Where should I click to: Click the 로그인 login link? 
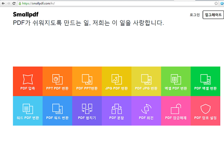[195, 15]
